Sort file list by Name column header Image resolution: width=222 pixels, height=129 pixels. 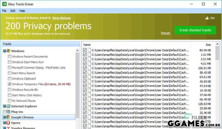pyautogui.click(x=87, y=45)
